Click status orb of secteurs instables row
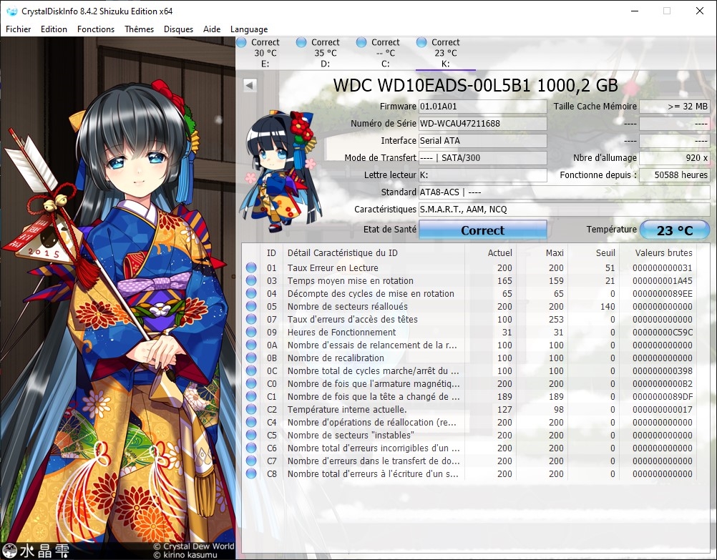This screenshot has width=717, height=560. 251,436
